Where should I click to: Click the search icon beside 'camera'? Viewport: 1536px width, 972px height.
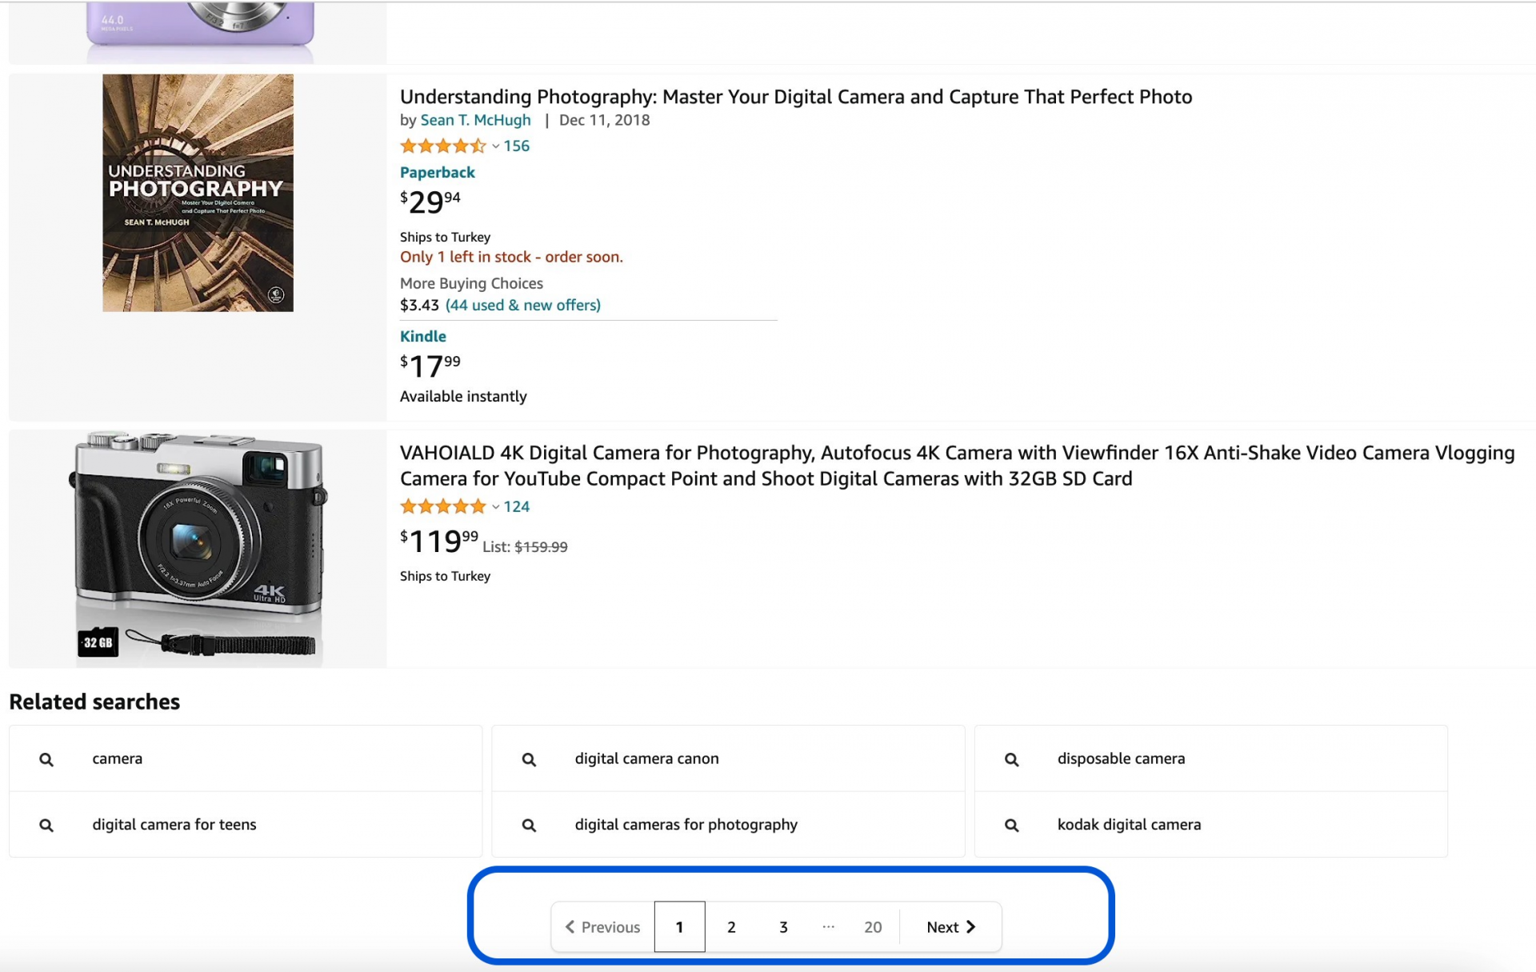point(46,758)
